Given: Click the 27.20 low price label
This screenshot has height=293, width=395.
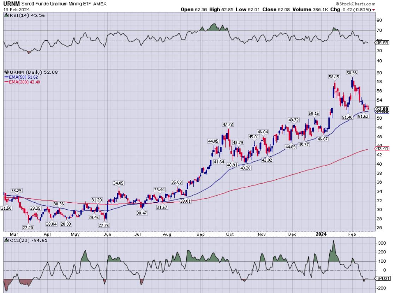Looking at the screenshot, I should tap(28, 227).
